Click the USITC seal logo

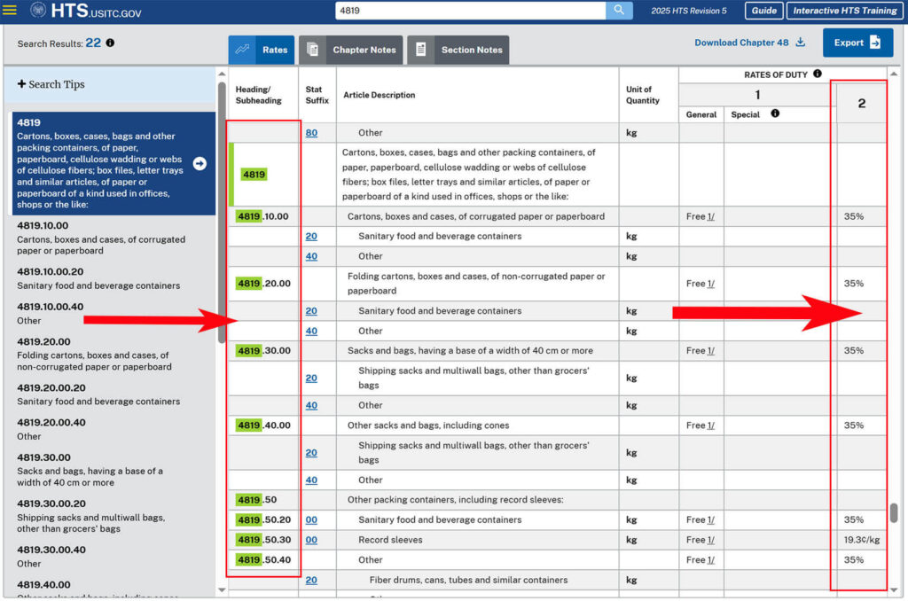[x=38, y=11]
